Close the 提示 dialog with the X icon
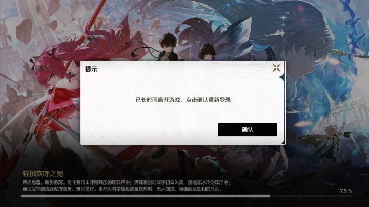The height and width of the screenshot is (207, 369). [x=277, y=68]
